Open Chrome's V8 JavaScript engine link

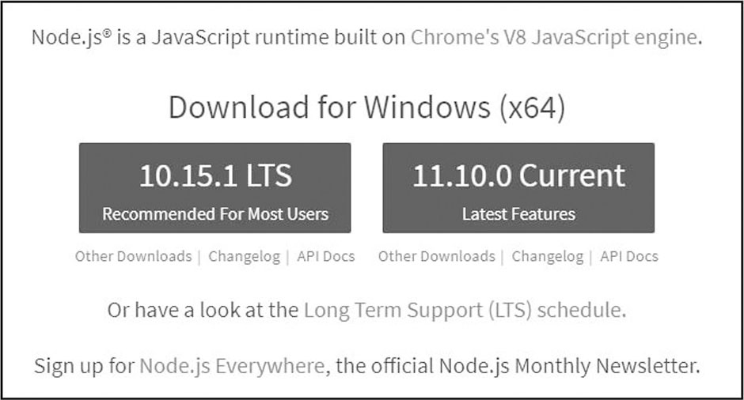coord(554,37)
